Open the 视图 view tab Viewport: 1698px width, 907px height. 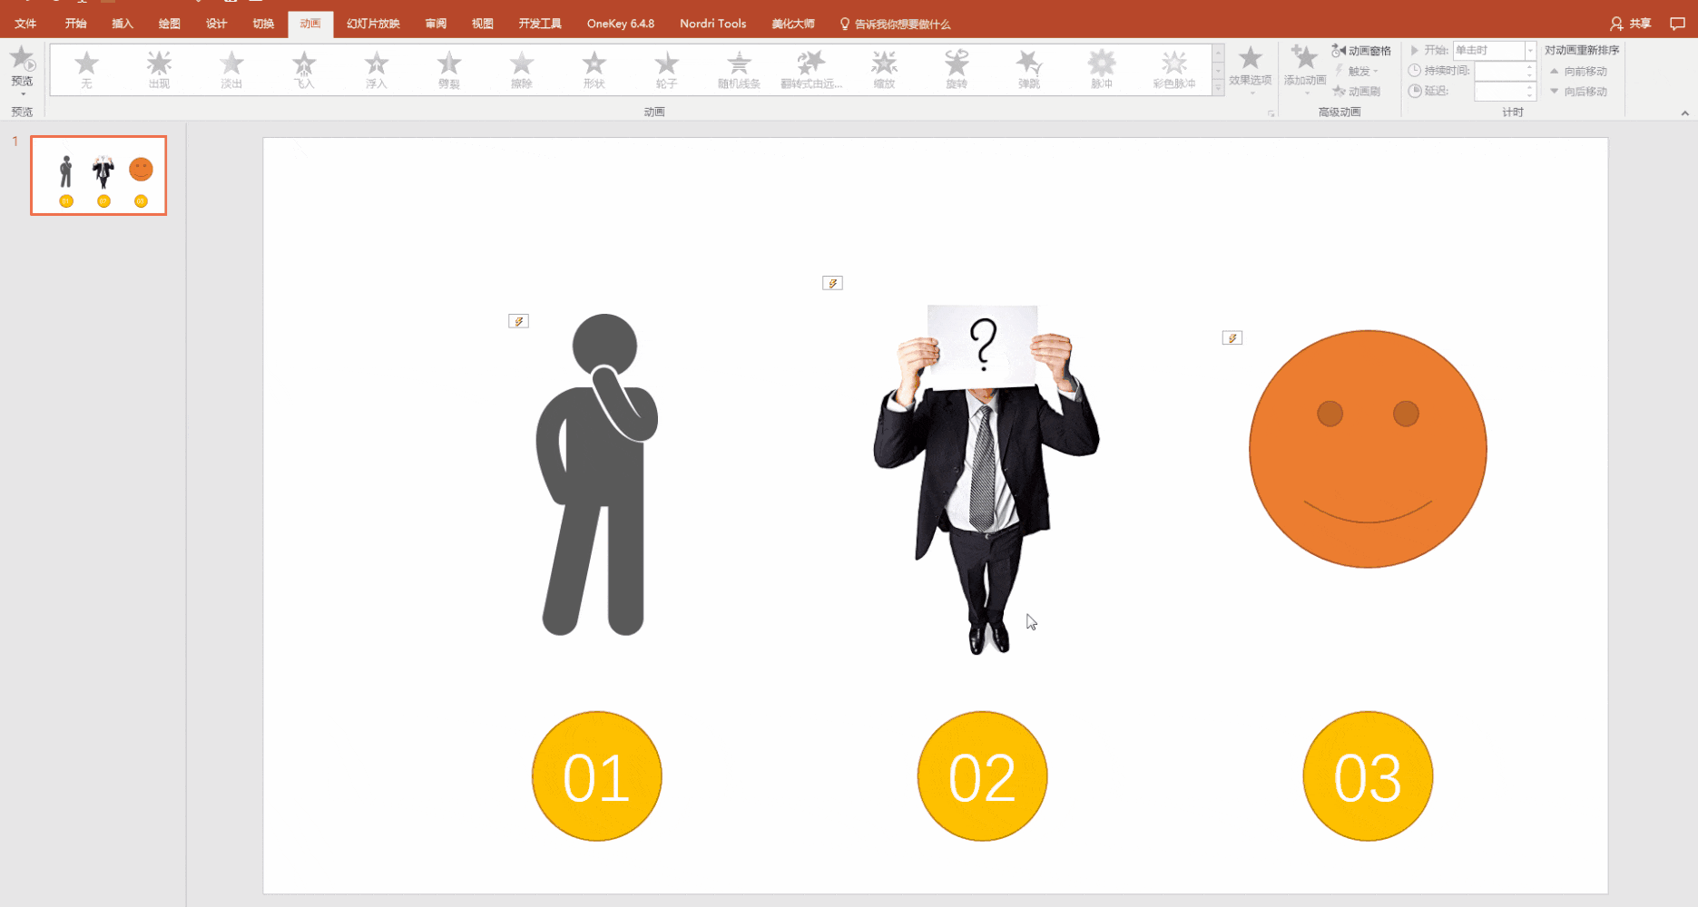click(483, 24)
